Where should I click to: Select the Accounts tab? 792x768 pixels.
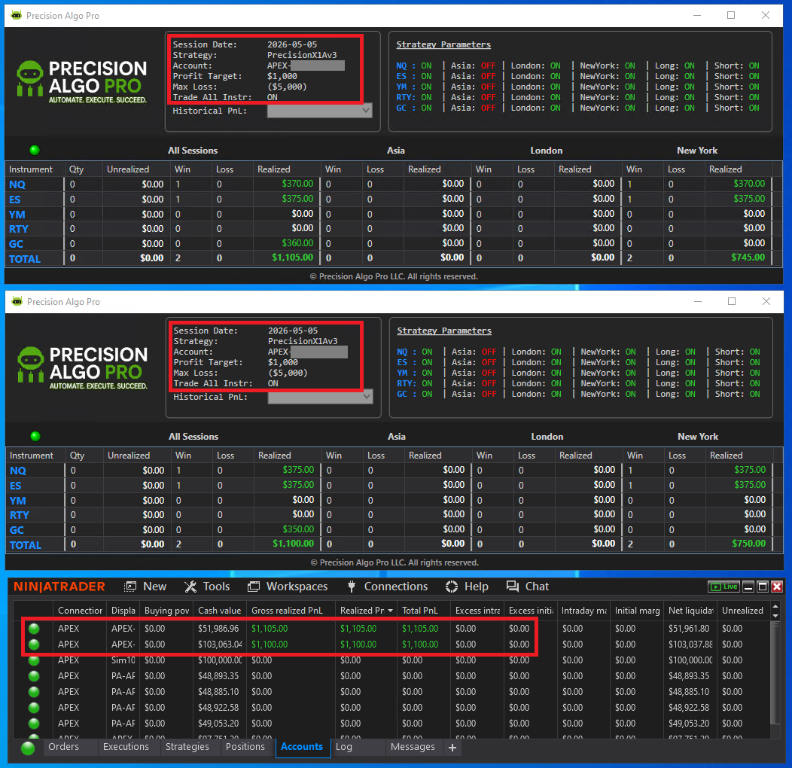tap(302, 747)
